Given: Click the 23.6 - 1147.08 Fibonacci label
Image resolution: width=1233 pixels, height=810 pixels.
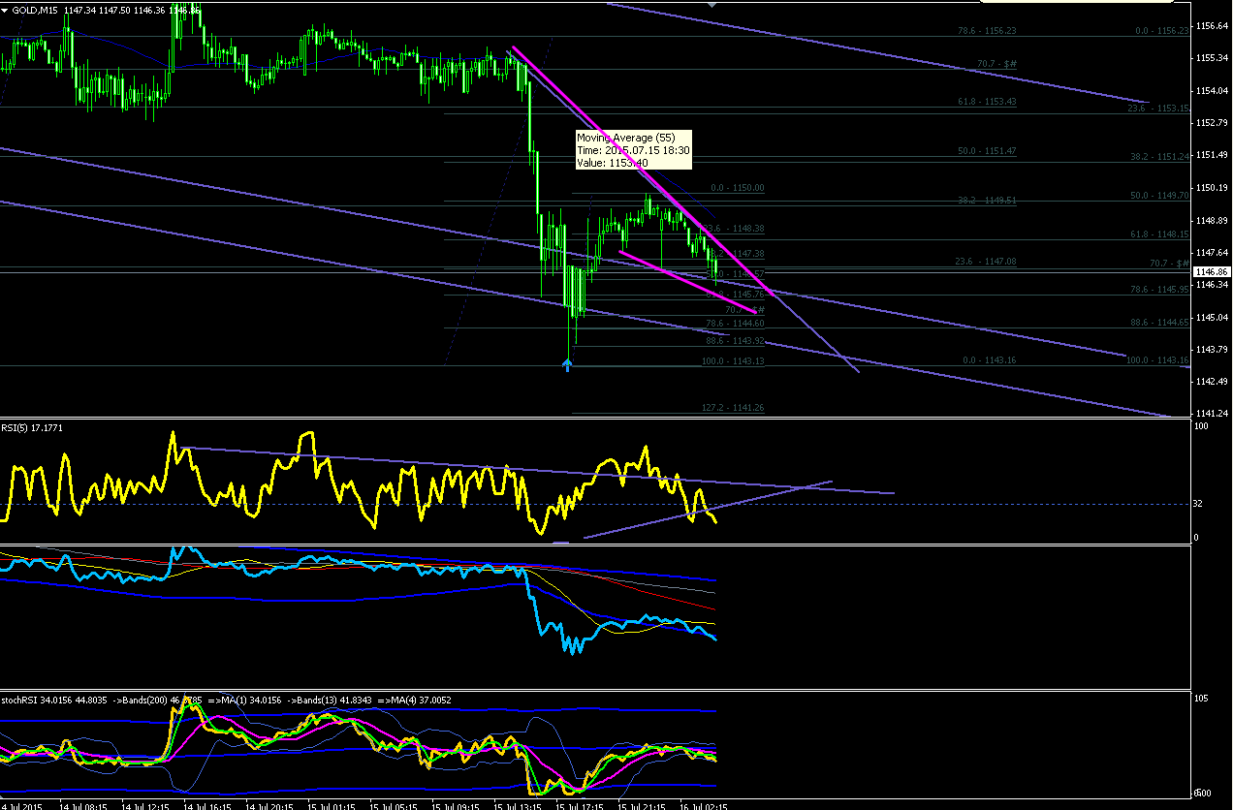Looking at the screenshot, I should click(x=986, y=262).
